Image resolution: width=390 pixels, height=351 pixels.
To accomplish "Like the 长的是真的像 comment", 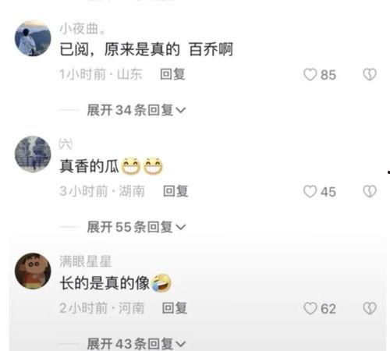I will (310, 309).
